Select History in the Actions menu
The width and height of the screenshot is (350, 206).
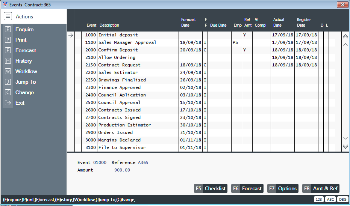(24, 61)
